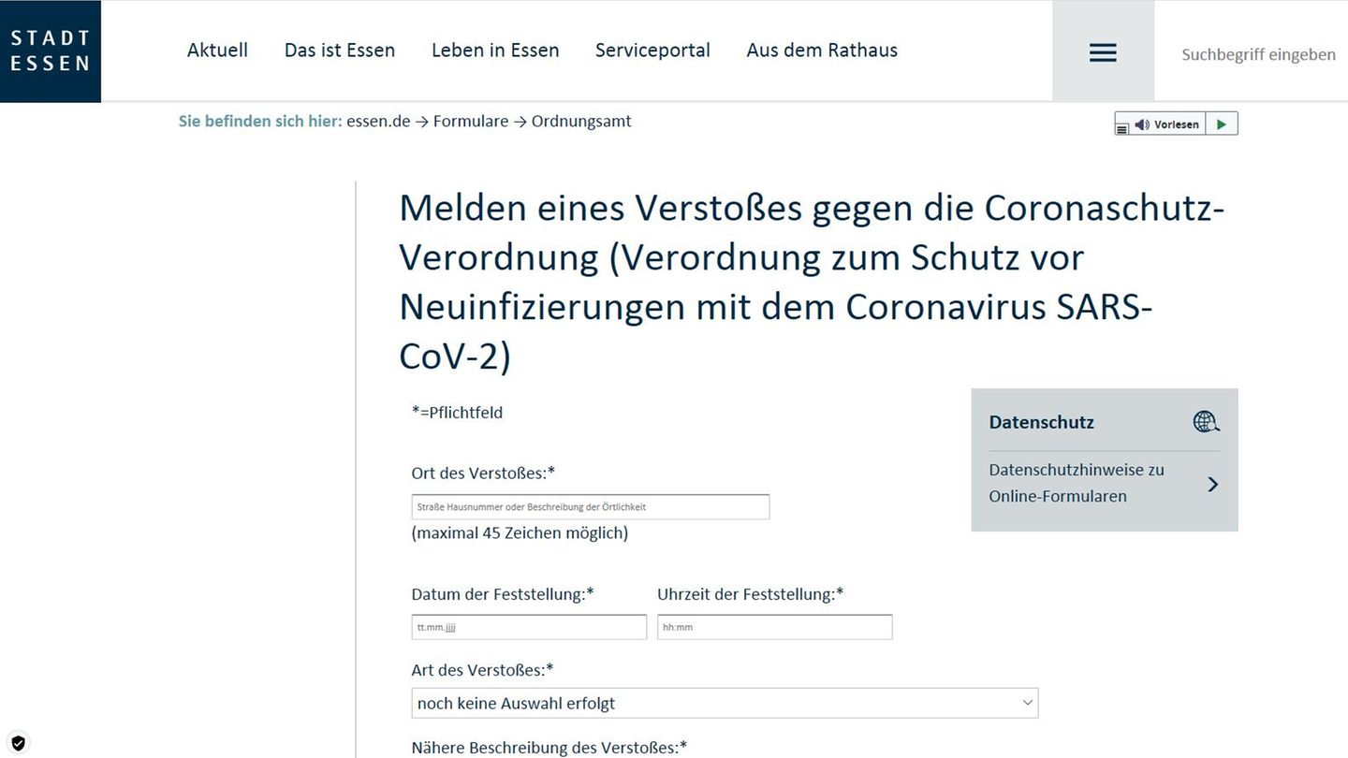Click the globe icon in the Datenschutz box

[x=1206, y=422]
